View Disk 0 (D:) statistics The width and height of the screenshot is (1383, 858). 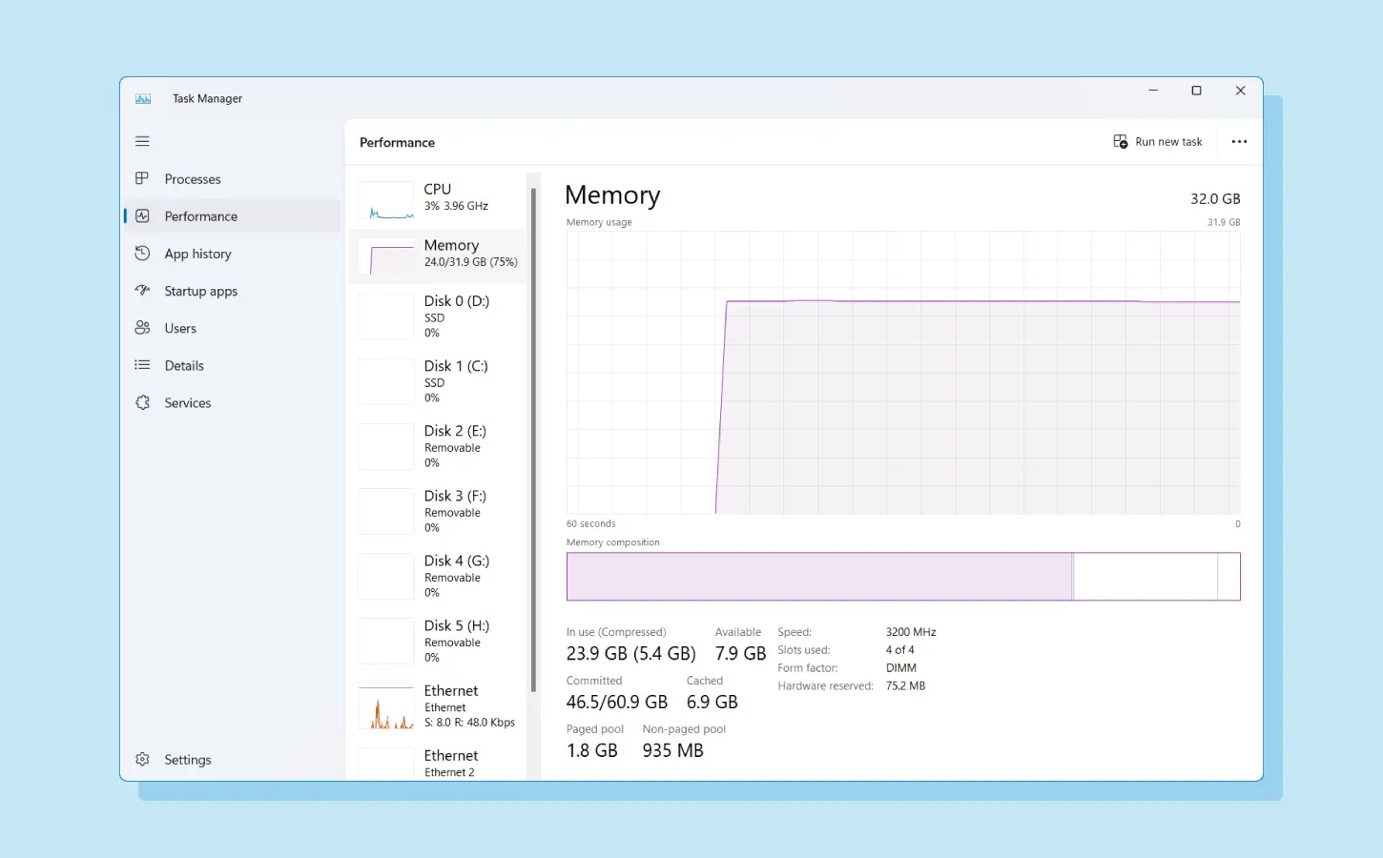[x=439, y=316]
